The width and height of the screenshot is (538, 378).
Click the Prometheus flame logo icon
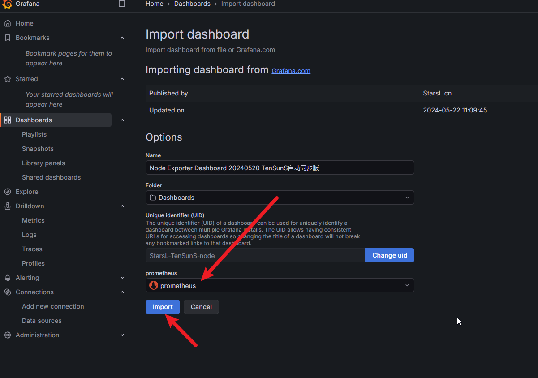click(x=154, y=285)
